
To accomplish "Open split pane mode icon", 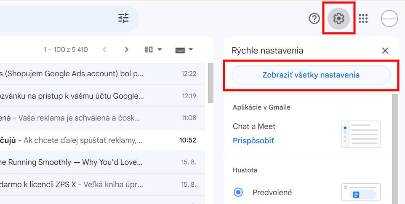I will pyautogui.click(x=149, y=49).
